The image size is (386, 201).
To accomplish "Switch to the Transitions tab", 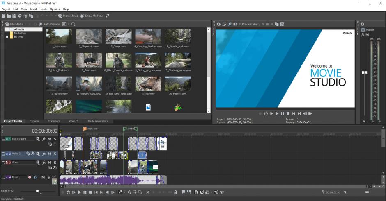I will (x=54, y=121).
